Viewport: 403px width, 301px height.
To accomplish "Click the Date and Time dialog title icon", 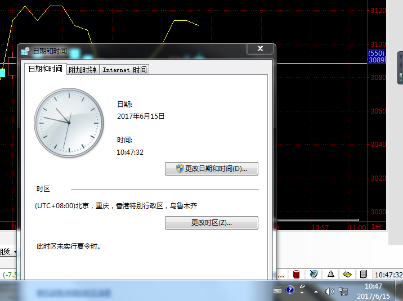I will coord(25,51).
